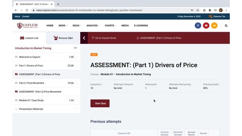This screenshot has width=242, height=136.
Task: Toggle completion circle for Module 01: Case Study
Action: [x=76, y=100]
